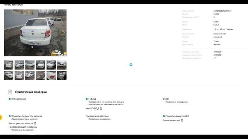The width and height of the screenshot is (248, 139).
Task: Click transmission value механическая
Action: tap(220, 34)
